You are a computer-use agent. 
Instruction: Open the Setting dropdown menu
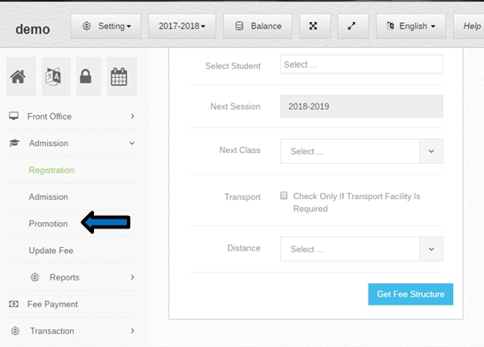[105, 27]
